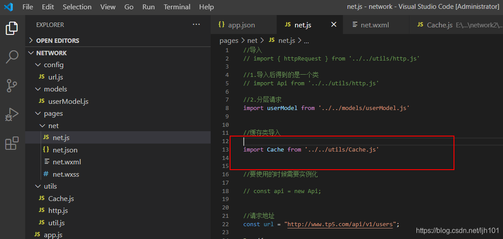503x239 pixels.
Task: Open the Terminal menu
Action: [177, 7]
